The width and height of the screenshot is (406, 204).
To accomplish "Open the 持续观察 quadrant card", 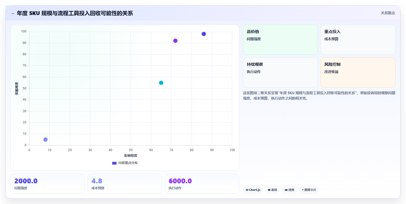I will (x=280, y=72).
